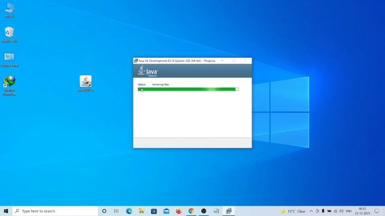Viewport: 385px width, 216px height.
Task: Open the volume control in system tray
Action: (x=341, y=211)
